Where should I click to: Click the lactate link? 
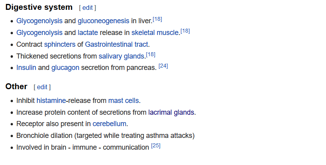coord(88,33)
